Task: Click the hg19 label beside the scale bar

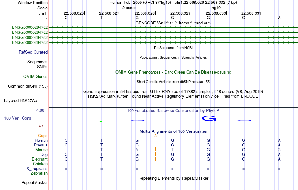Action: 216,8
